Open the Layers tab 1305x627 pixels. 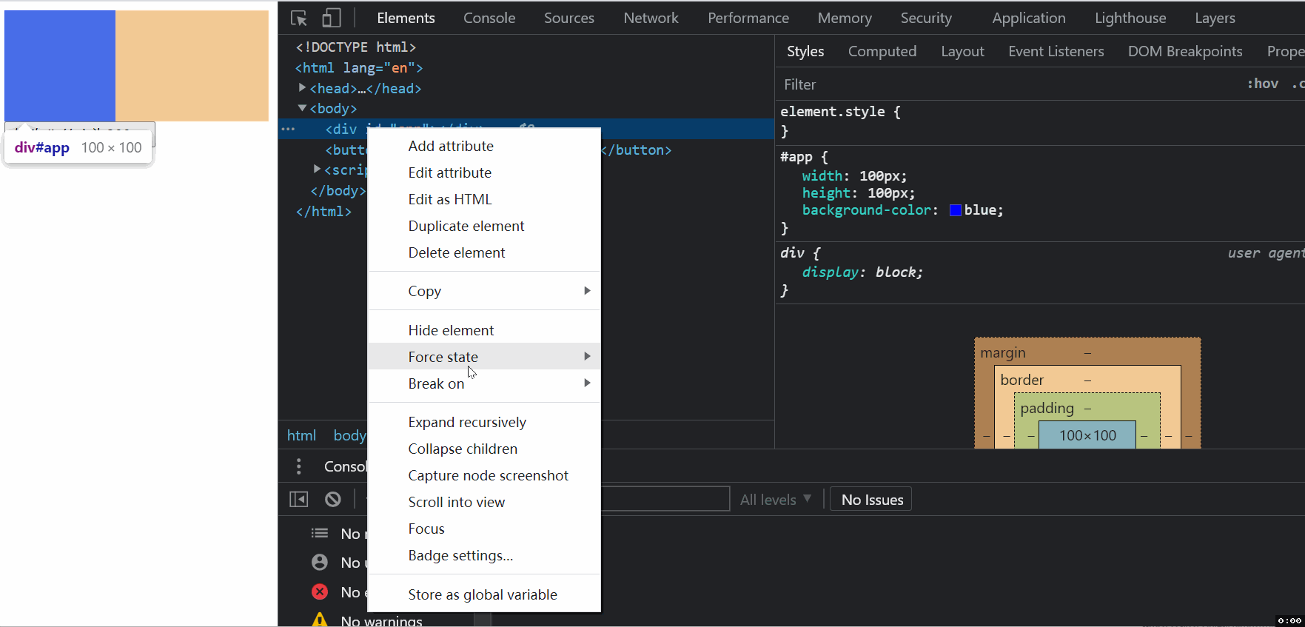click(1215, 18)
